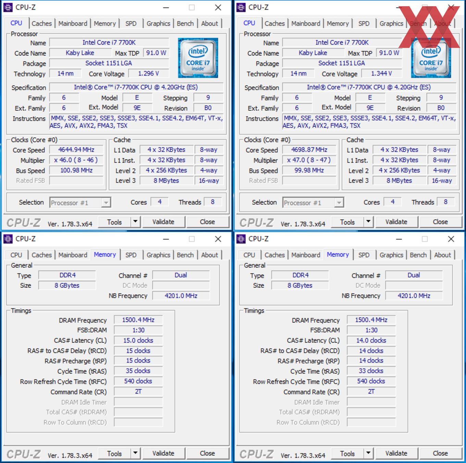
Task: Click the CPU-Z title icon in lower-right window
Action: coord(241,239)
